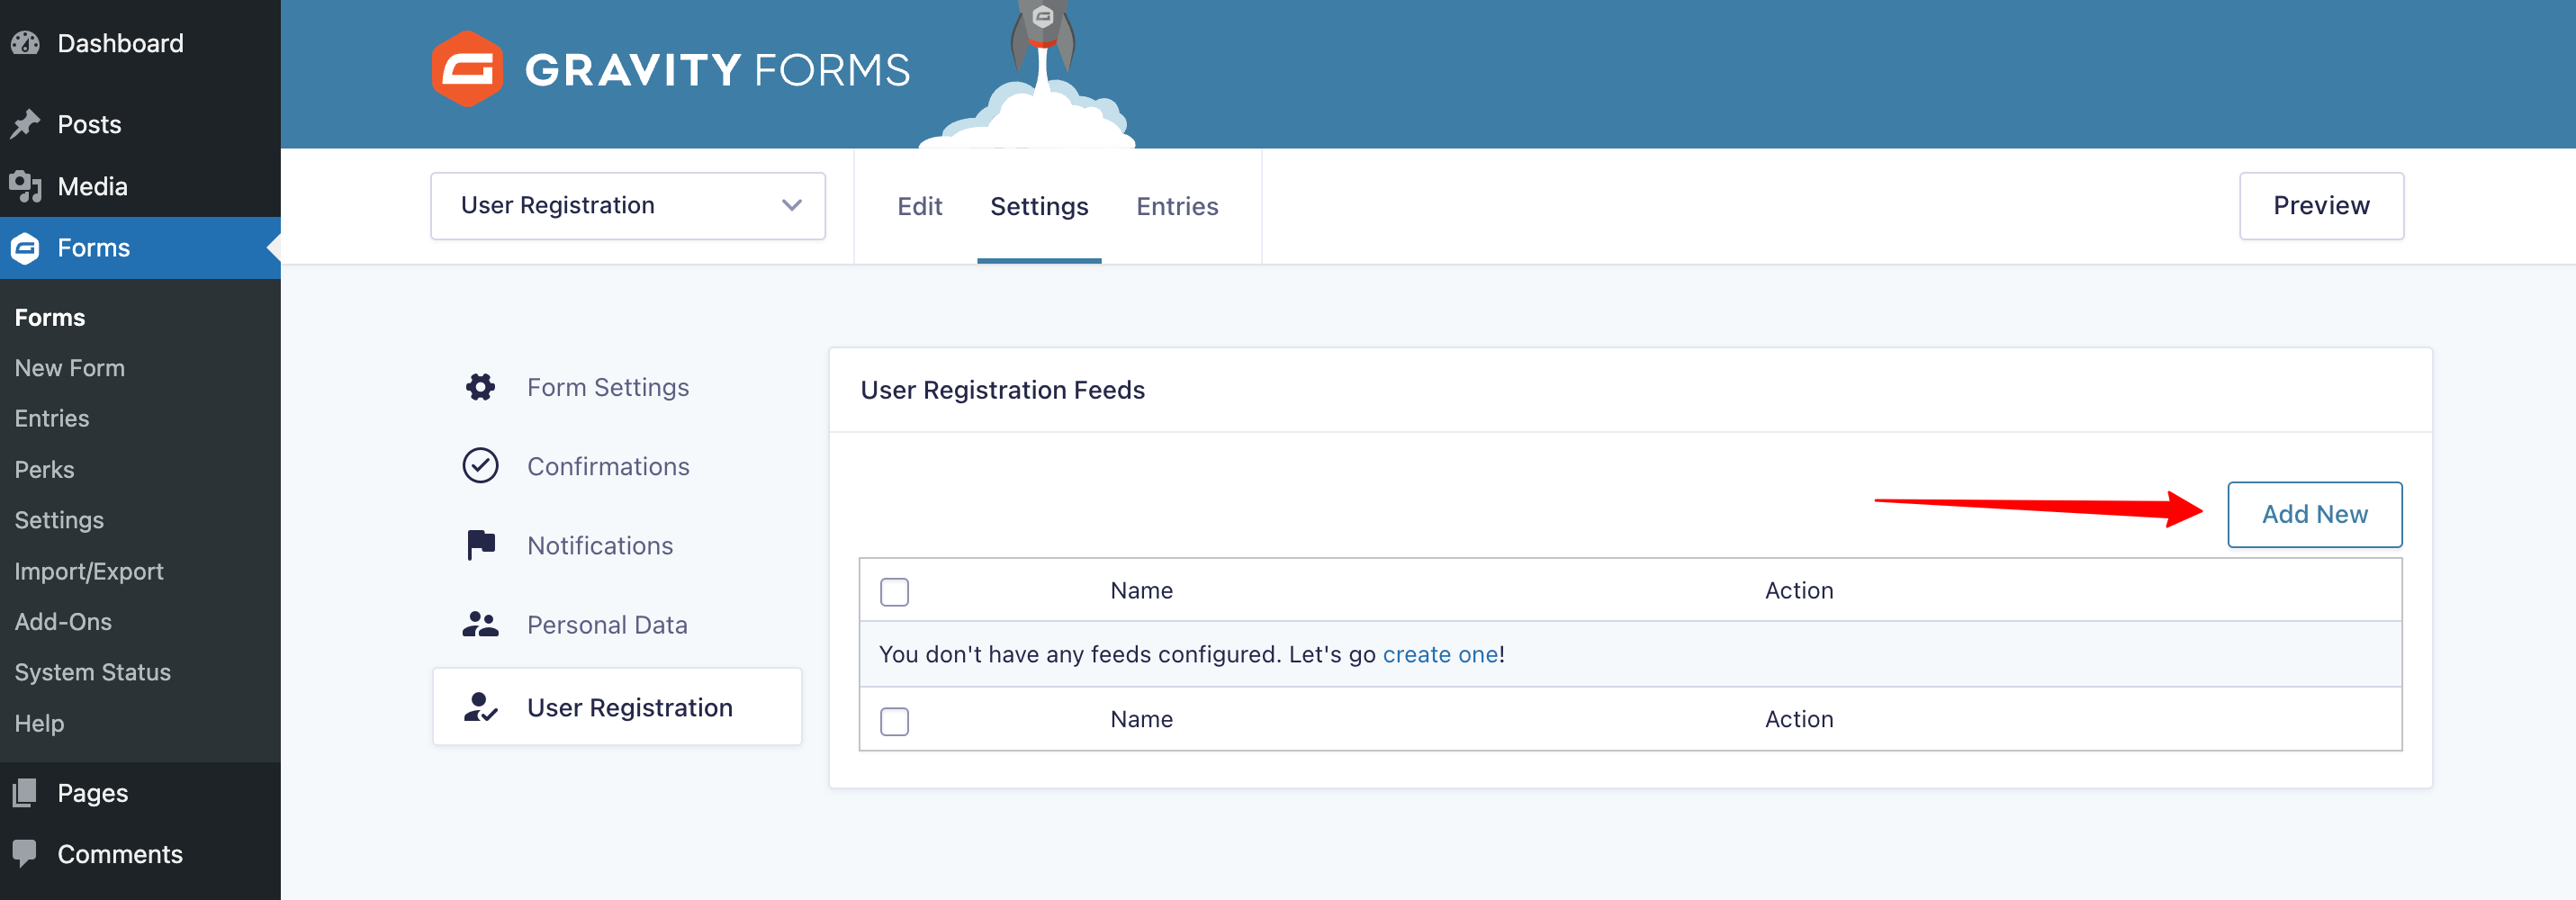The height and width of the screenshot is (900, 2576).
Task: Click the Comments bubble icon
Action: click(25, 854)
